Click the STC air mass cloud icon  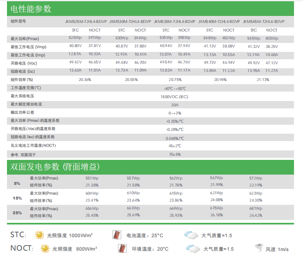[x=191, y=235]
